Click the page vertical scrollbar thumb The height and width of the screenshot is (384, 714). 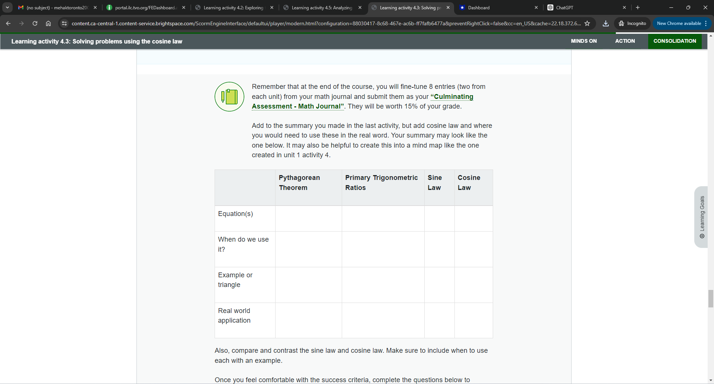coord(711,299)
